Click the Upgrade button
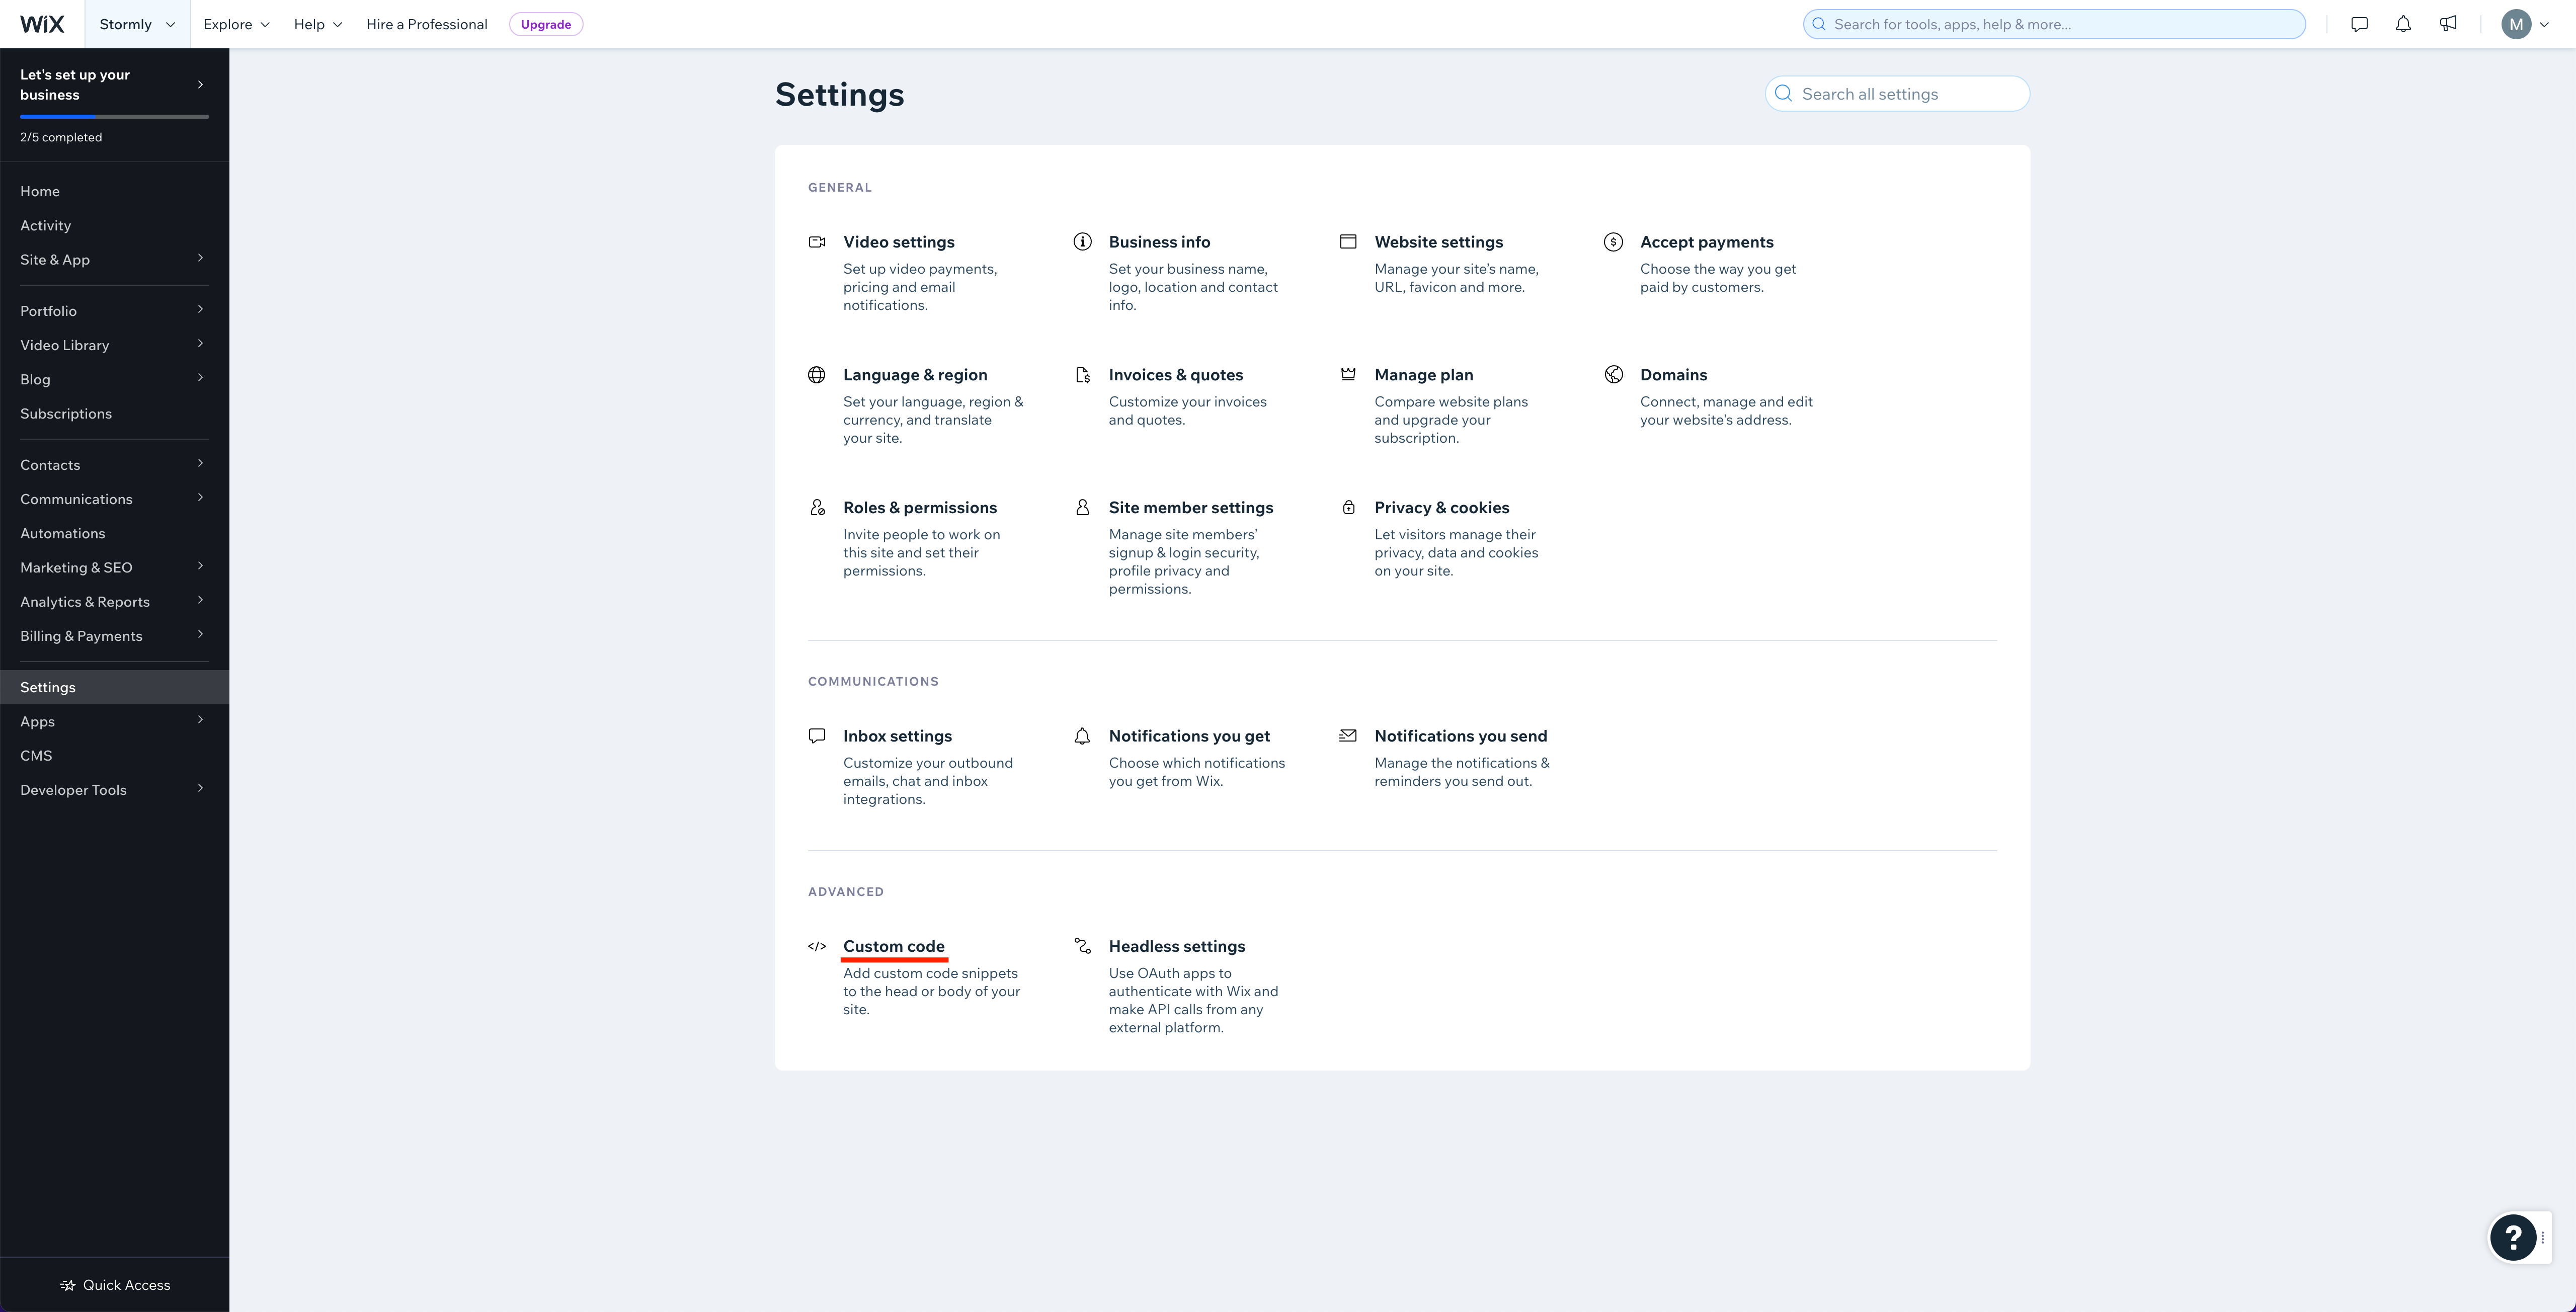The image size is (2576, 1312). tap(546, 24)
